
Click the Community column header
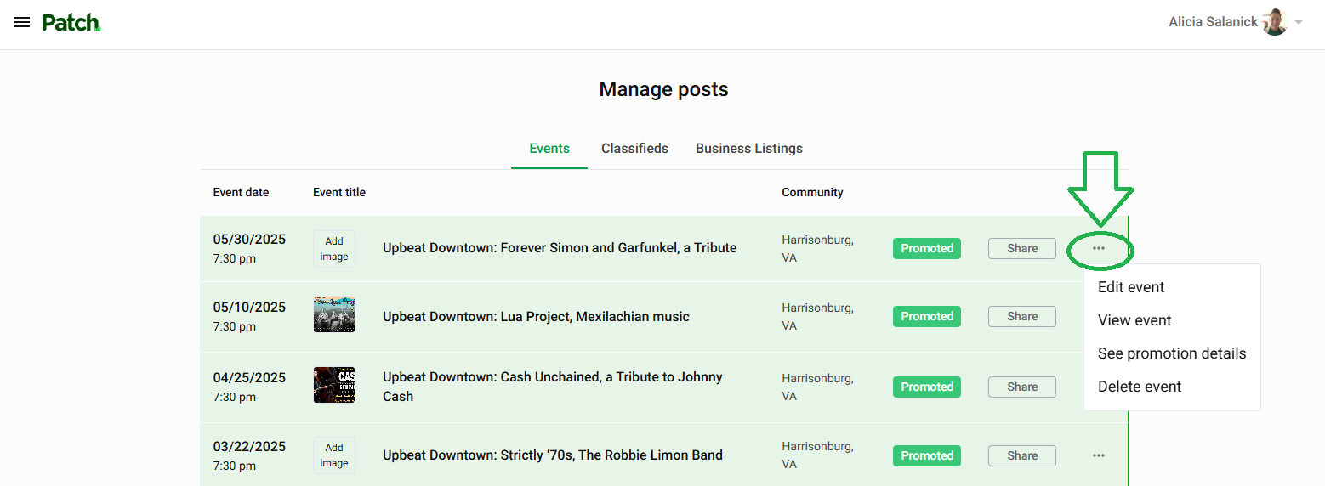coord(812,193)
